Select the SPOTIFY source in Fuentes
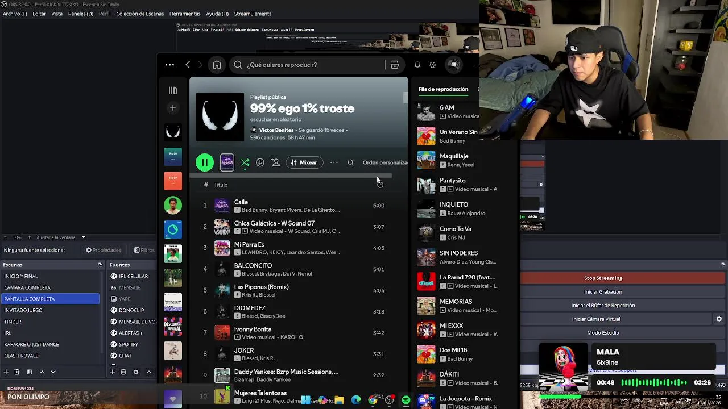Viewport: 728px width, 409px height. (129, 344)
